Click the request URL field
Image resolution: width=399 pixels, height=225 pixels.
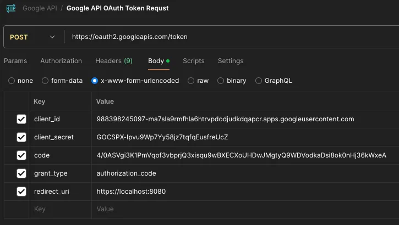click(232, 37)
